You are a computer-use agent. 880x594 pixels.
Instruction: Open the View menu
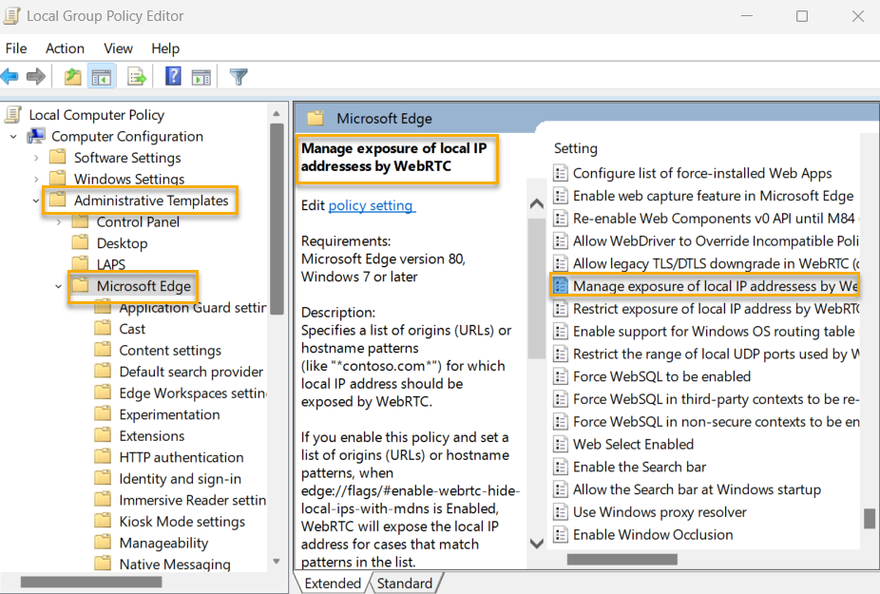click(118, 48)
